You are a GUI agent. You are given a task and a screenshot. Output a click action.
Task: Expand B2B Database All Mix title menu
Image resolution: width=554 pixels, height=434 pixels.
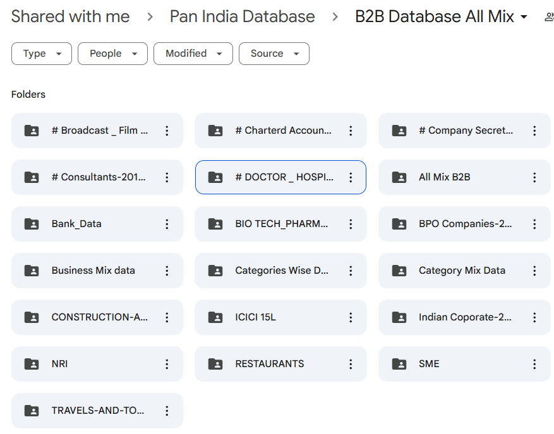[524, 16]
